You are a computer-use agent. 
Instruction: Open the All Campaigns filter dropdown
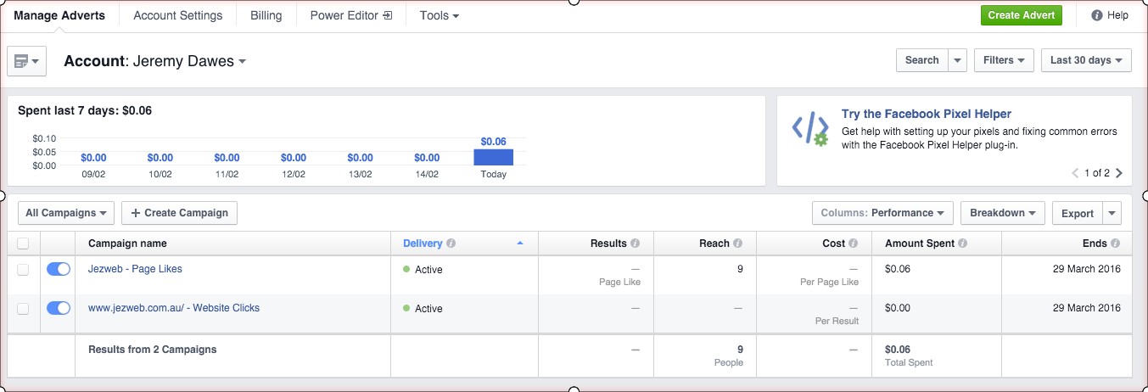pyautogui.click(x=65, y=213)
